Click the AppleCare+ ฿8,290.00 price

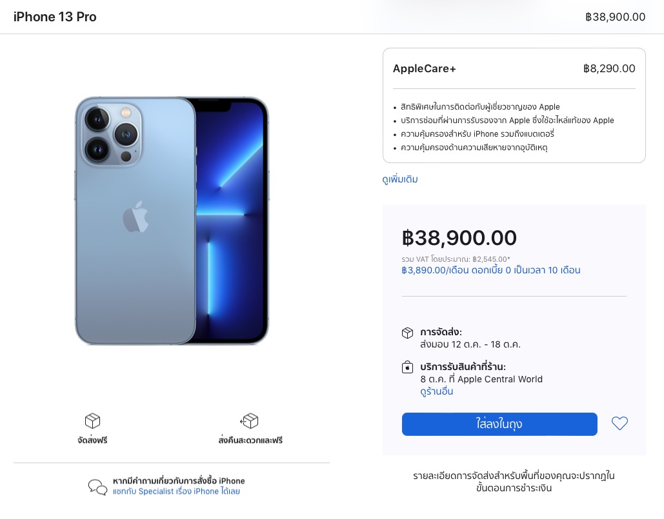pos(609,68)
